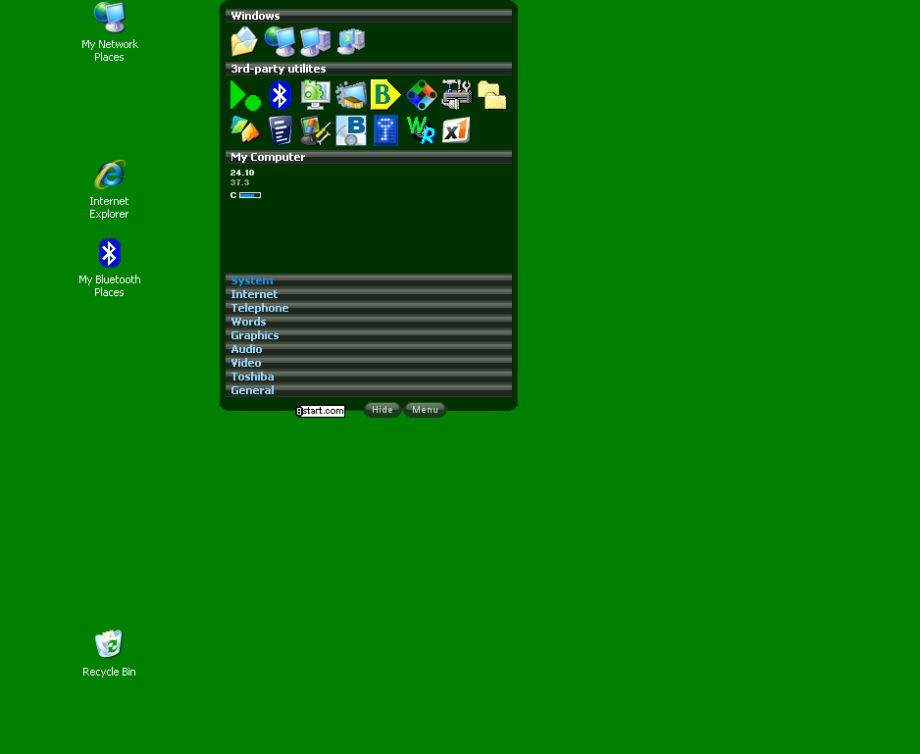Open the computer icon with the yellow moon

click(351, 41)
